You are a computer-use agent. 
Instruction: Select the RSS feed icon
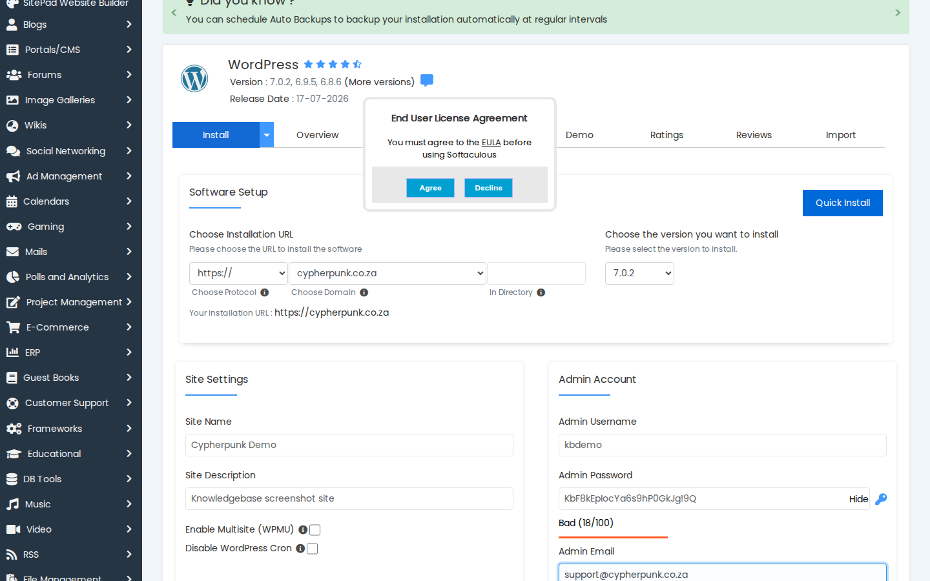pyautogui.click(x=12, y=555)
